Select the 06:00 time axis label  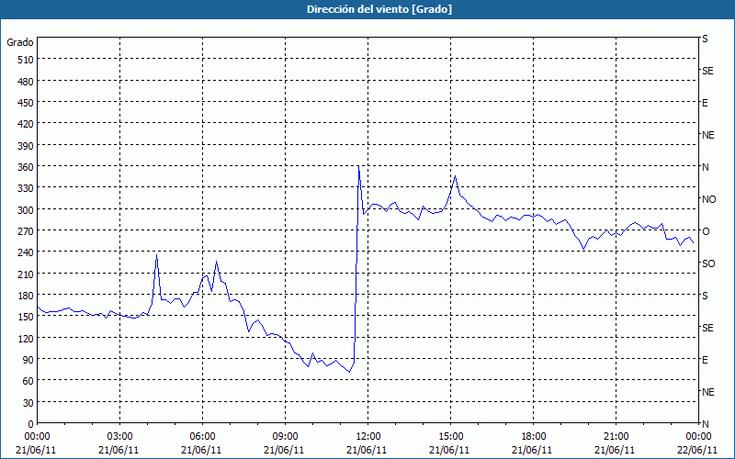202,437
